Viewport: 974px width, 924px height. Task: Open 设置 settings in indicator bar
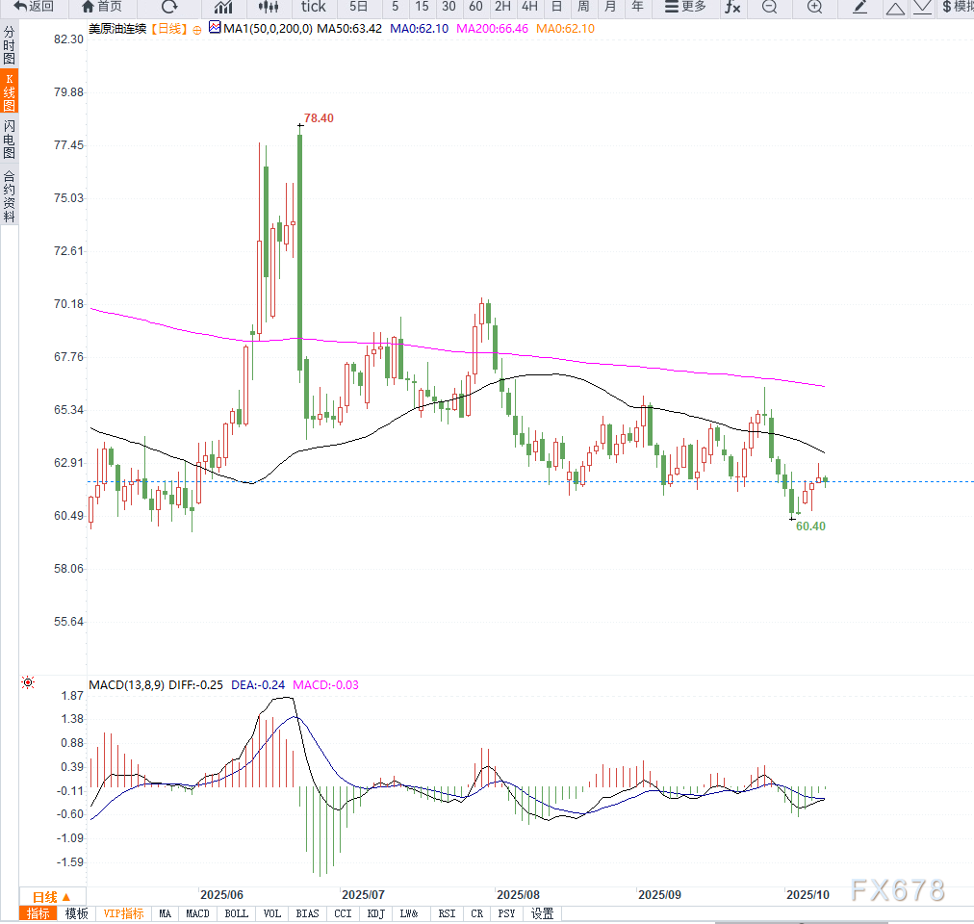coord(542,913)
